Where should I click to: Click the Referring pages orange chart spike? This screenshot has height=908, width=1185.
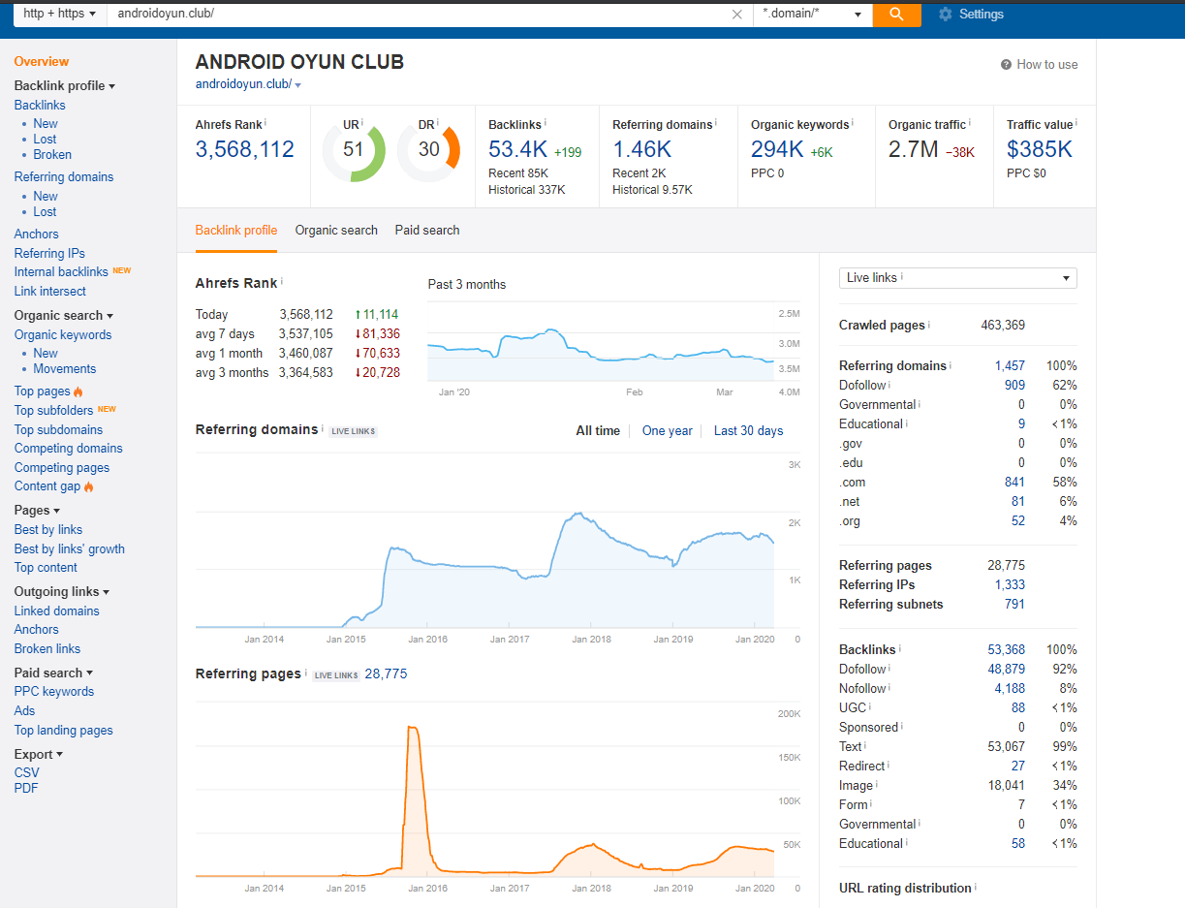click(x=414, y=775)
